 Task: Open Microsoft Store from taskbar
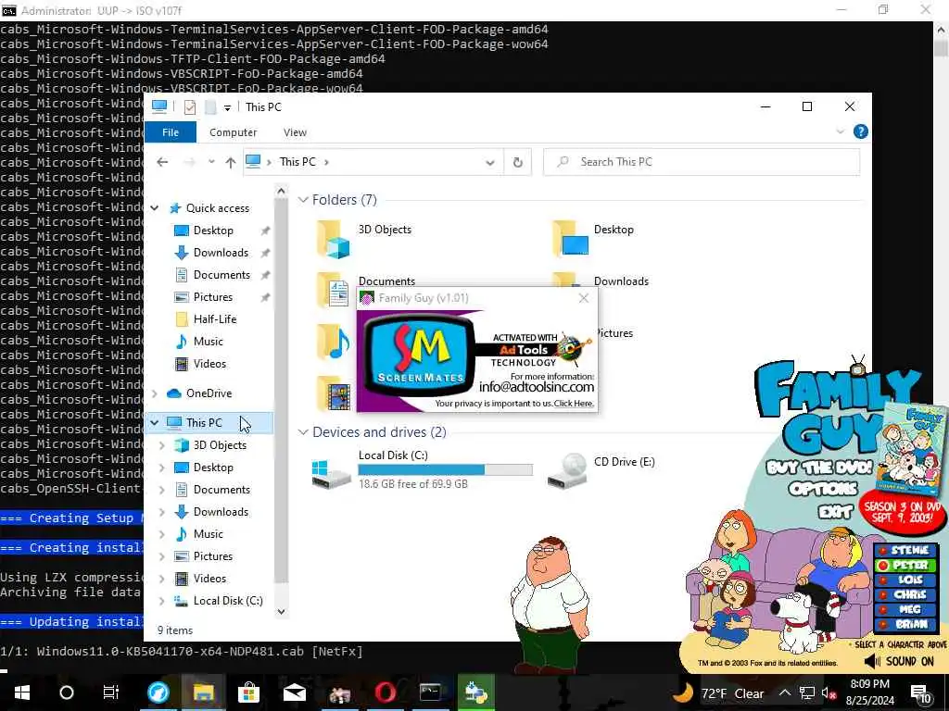coord(248,692)
